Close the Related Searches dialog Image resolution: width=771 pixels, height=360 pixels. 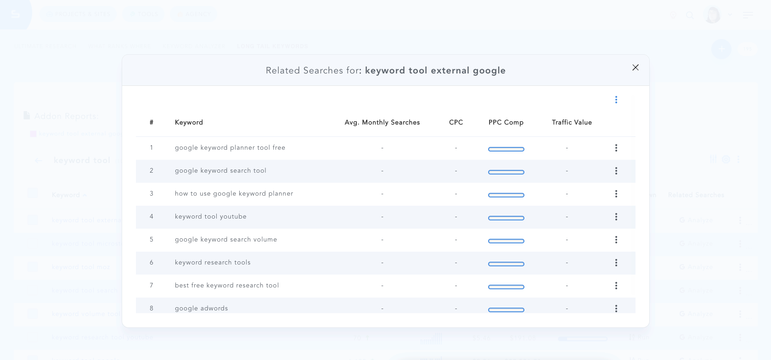coord(636,67)
